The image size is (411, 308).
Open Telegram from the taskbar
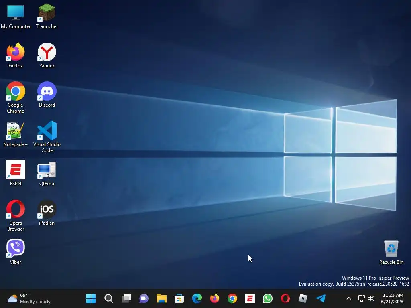click(321, 298)
